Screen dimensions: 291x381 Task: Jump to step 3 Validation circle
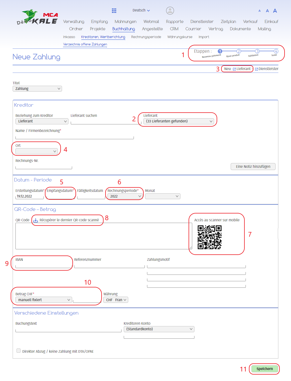[257, 51]
